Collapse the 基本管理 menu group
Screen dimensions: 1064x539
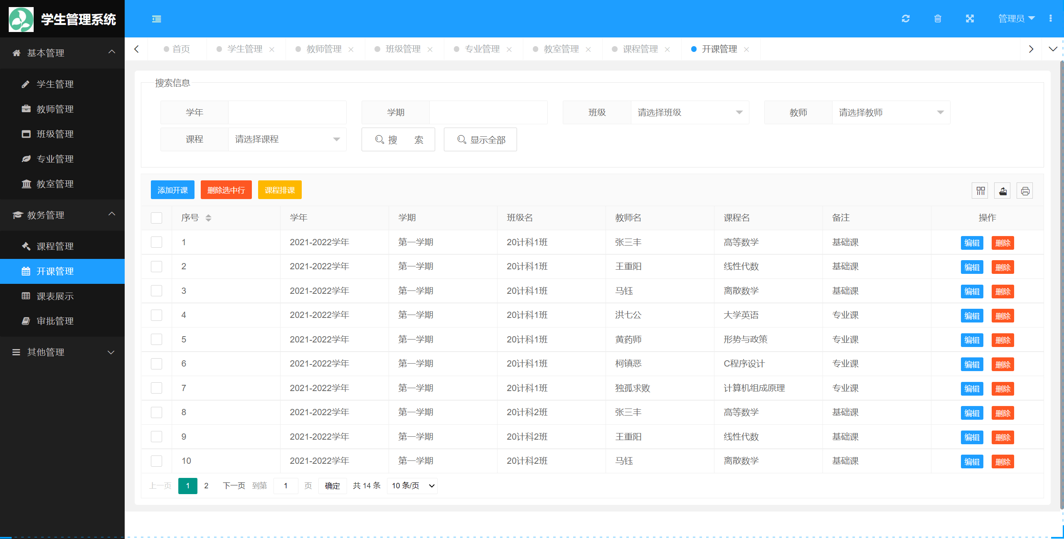(62, 53)
